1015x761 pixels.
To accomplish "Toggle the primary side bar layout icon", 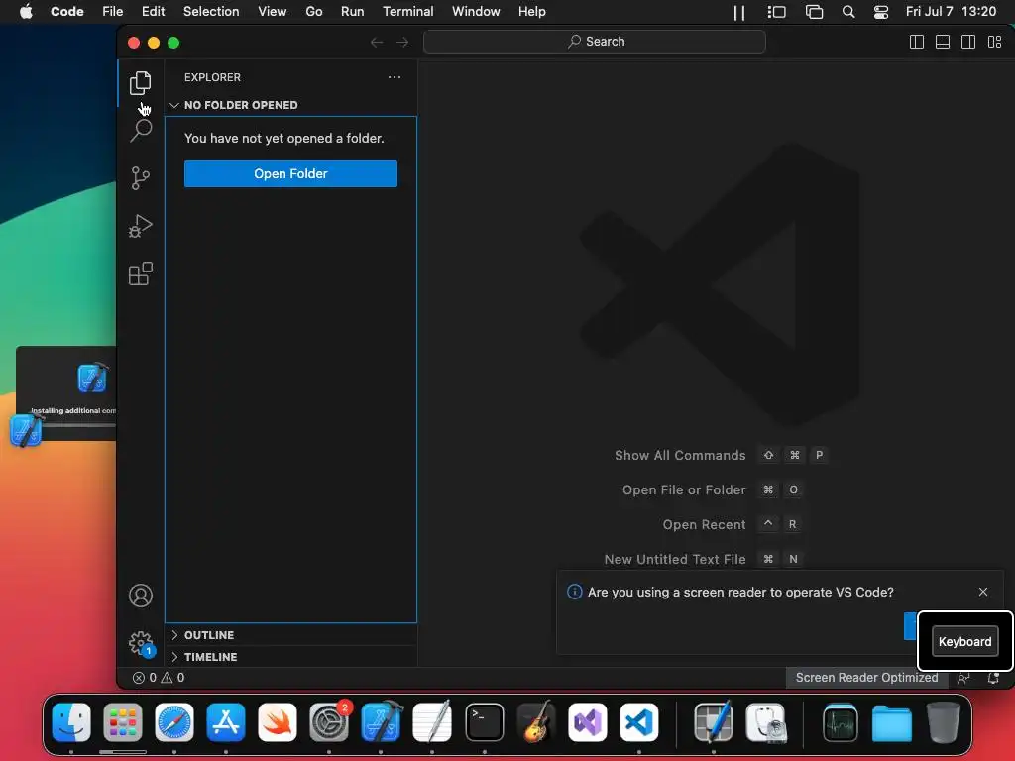I will tap(917, 42).
